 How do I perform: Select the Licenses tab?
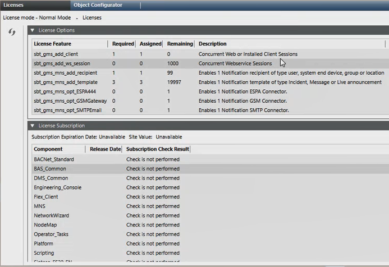click(14, 5)
